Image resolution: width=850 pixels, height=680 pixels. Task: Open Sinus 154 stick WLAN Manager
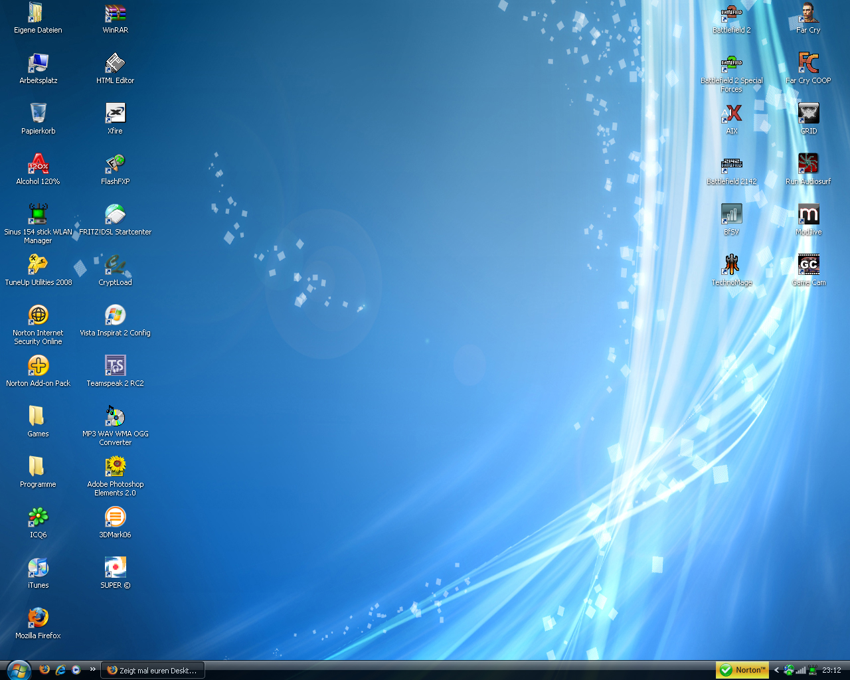(x=38, y=215)
